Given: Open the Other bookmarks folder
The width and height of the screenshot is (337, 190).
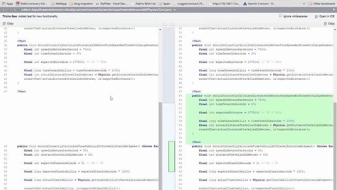Looking at the screenshot, I should point(322,4).
